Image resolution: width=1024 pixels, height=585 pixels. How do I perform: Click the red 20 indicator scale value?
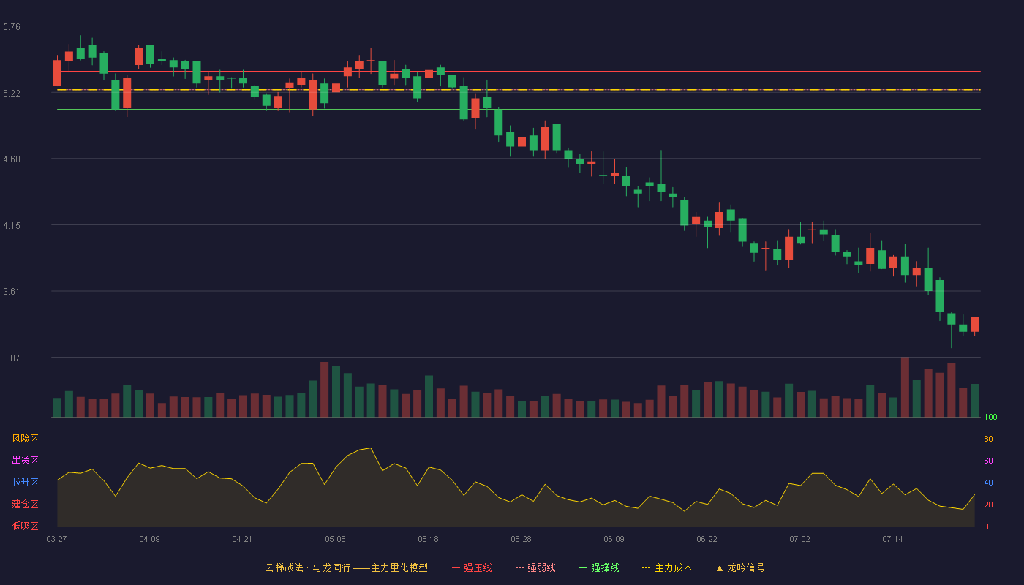[988, 505]
